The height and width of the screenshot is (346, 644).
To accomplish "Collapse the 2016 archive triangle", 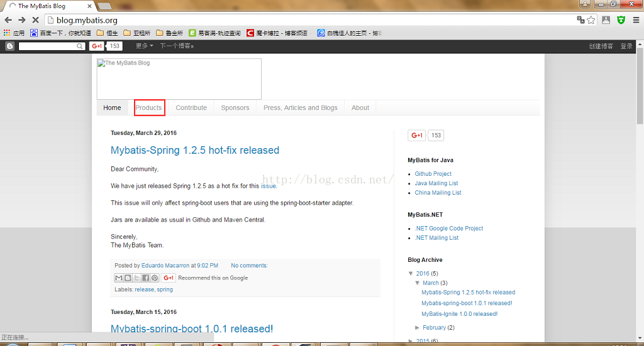I will point(411,273).
